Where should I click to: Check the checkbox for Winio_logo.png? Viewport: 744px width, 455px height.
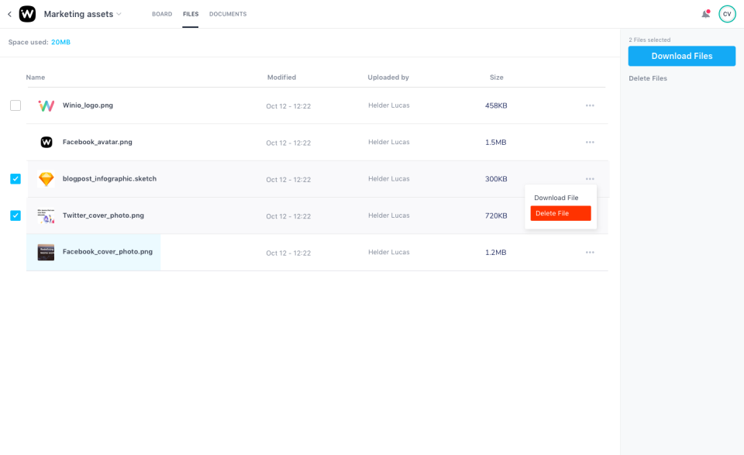pyautogui.click(x=15, y=105)
